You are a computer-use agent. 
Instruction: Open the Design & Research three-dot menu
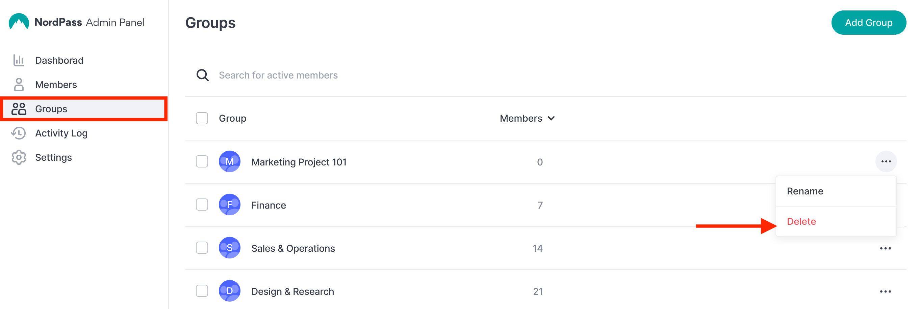pyautogui.click(x=886, y=291)
